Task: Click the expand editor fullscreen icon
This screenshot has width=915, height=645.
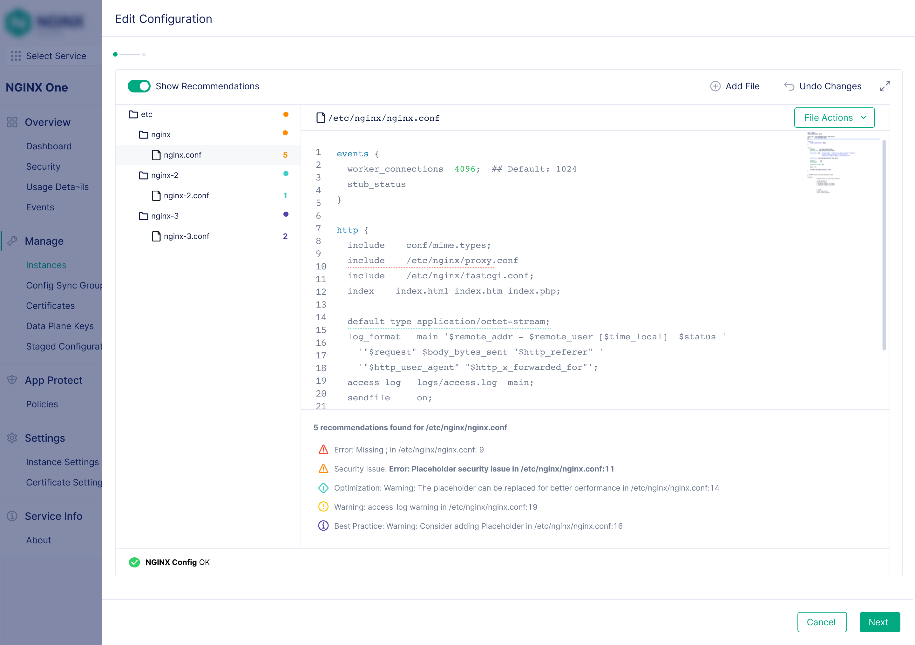Action: click(x=885, y=86)
